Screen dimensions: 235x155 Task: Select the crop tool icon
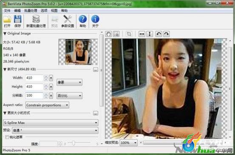click(x=129, y=34)
